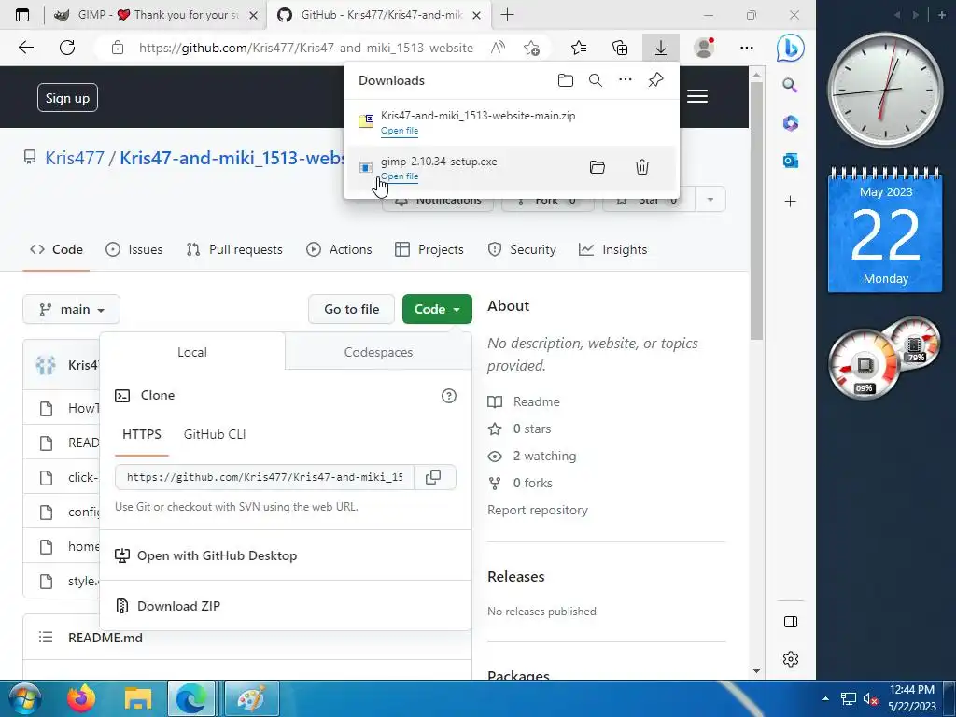Open file for Kris47-and-miki_1513-website-main.zip

click(x=400, y=131)
